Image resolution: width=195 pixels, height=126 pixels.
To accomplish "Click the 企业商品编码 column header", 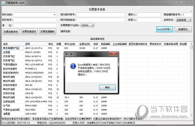I will (120, 44).
